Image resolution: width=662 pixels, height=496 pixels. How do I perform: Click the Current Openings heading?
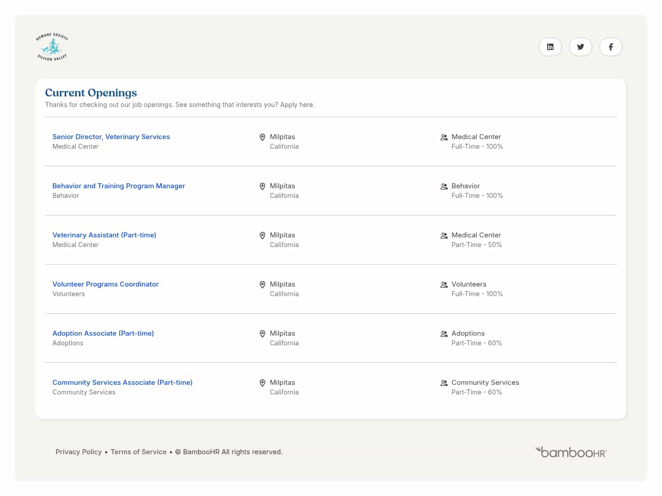(91, 93)
